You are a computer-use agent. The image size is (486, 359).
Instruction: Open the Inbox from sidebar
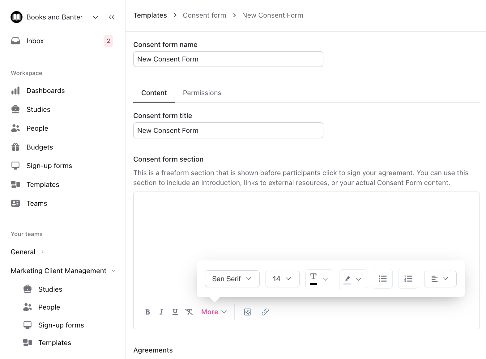pos(35,41)
